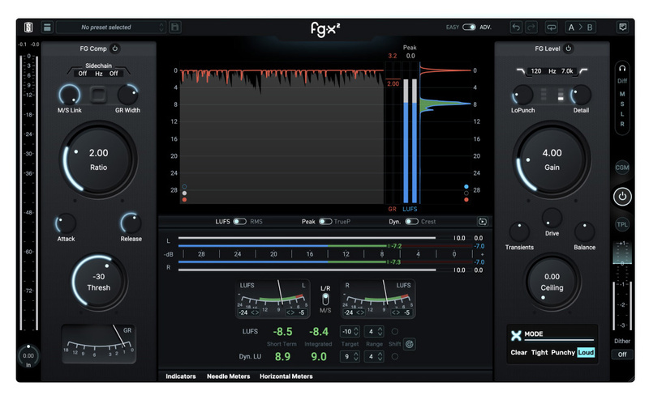Adjust right needle meter -24 range stepper

pos(355,312)
